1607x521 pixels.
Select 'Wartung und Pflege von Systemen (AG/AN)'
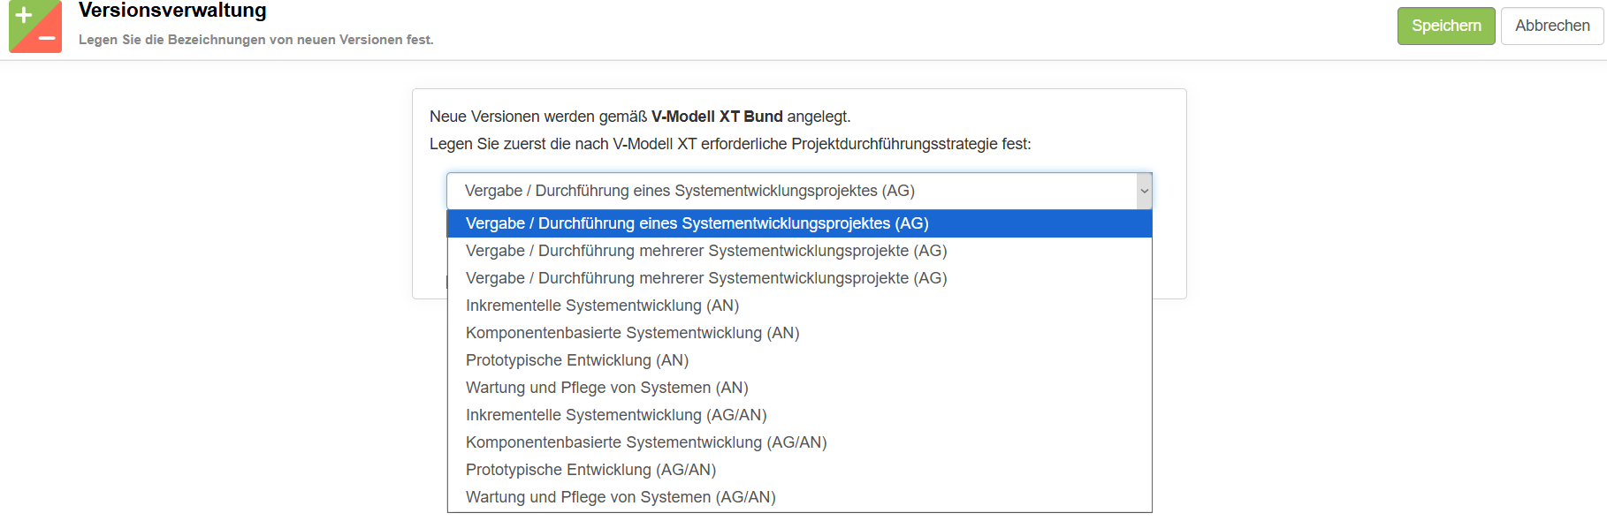coord(621,497)
